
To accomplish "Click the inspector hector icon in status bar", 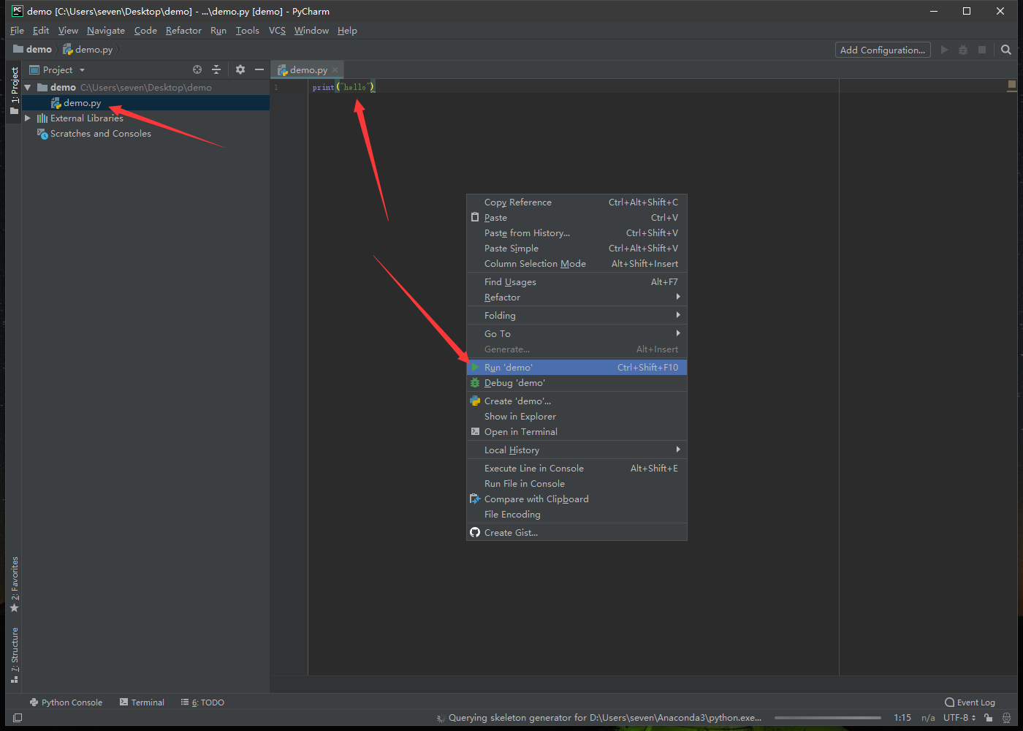I will (x=1006, y=718).
